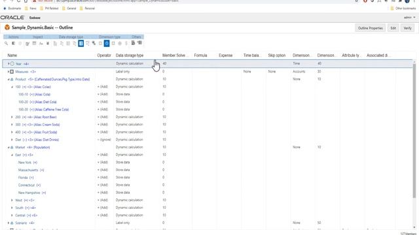419x235 pixels.
Task: Click the Actions toolbar group label
Action: pos(13,37)
